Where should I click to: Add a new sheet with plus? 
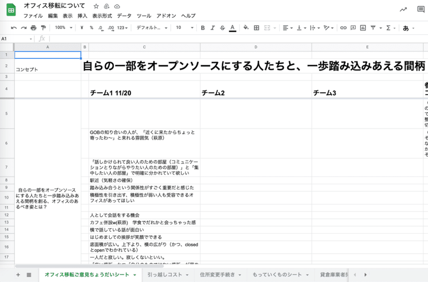coord(18,275)
